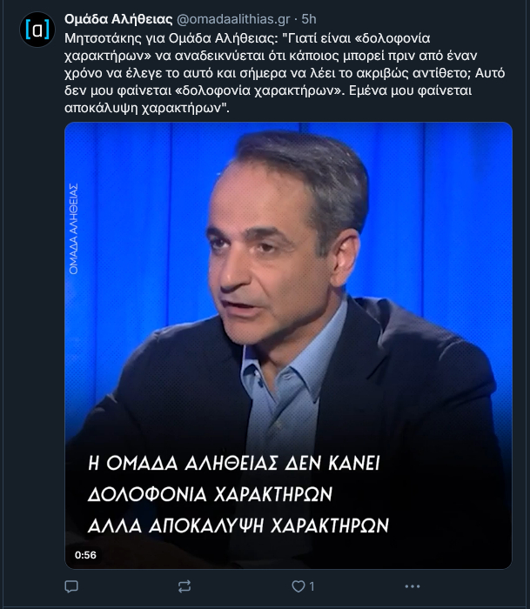Click caption line ΔΟΛΟΦΟΝΙΑ ΧΑΡΑΚΤΗΡΩΝ
The width and height of the screenshot is (530, 609).
point(211,494)
